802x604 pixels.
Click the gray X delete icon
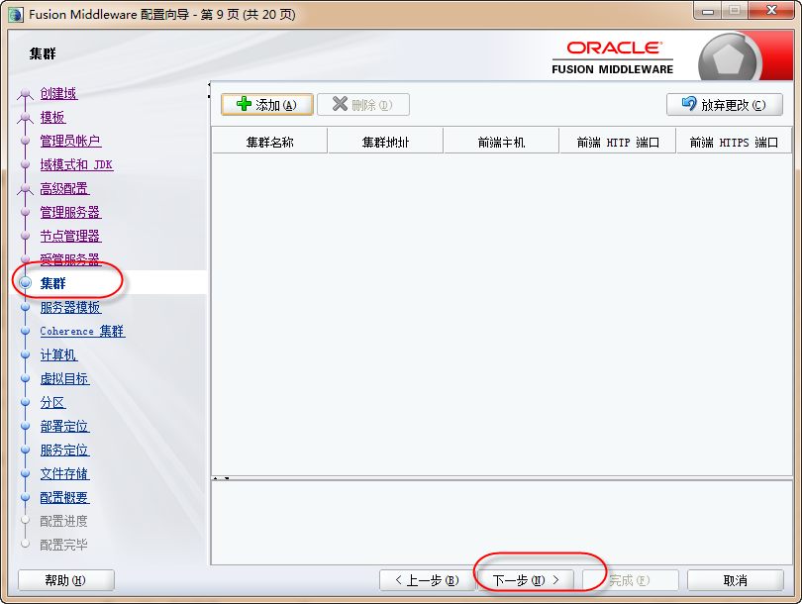coord(340,104)
